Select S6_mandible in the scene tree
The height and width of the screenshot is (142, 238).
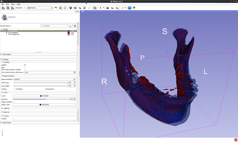[x=13, y=33]
